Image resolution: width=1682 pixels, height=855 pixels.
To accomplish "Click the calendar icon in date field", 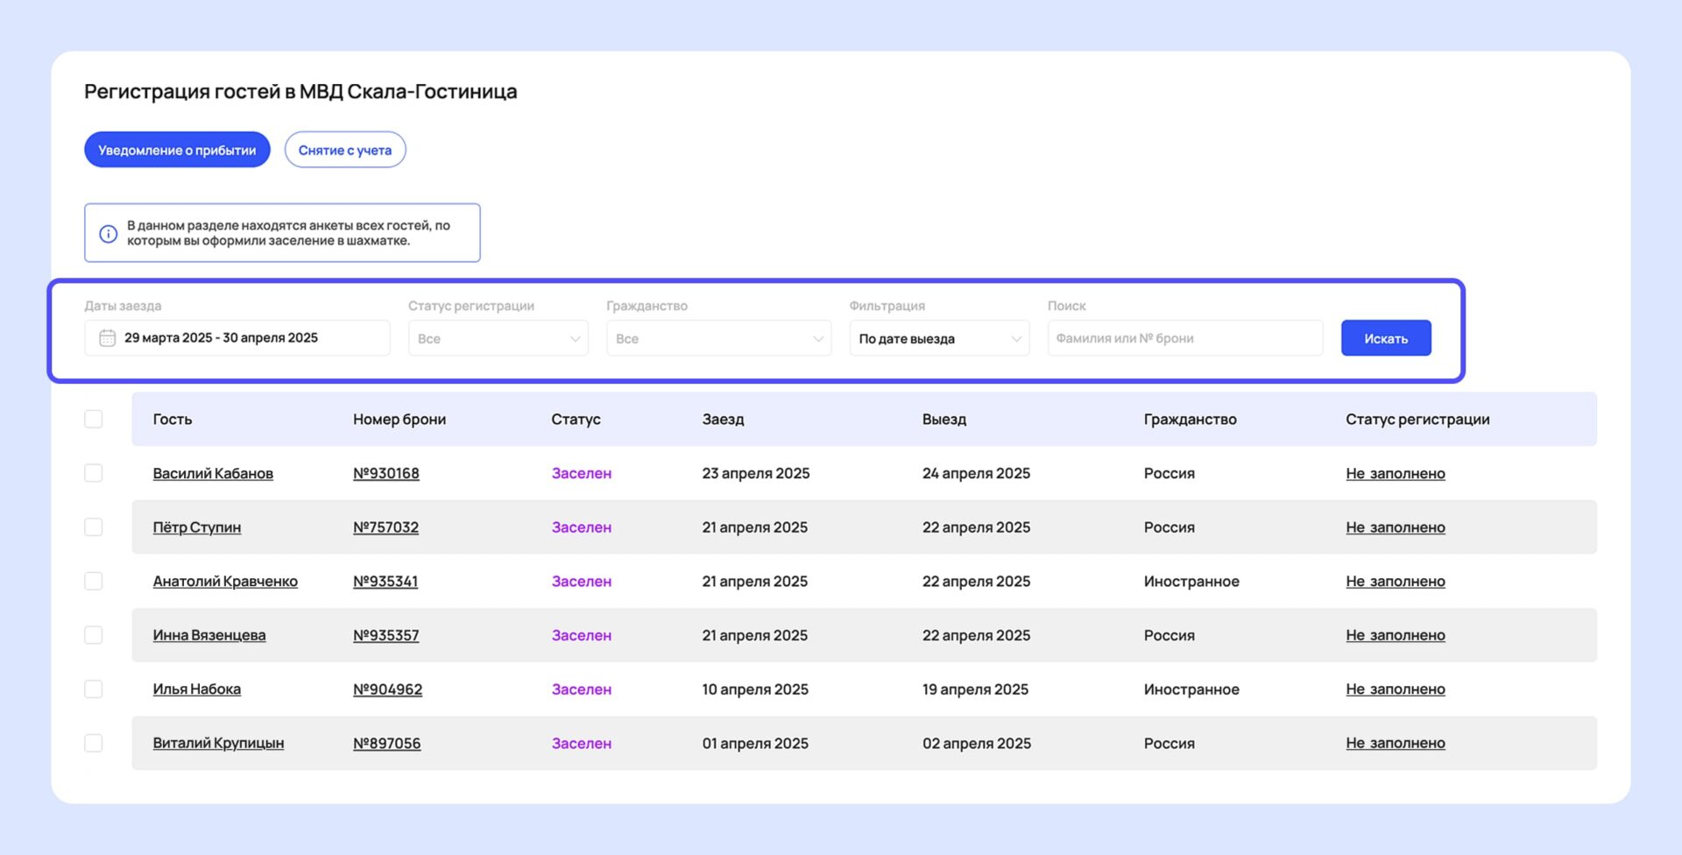I will (107, 338).
